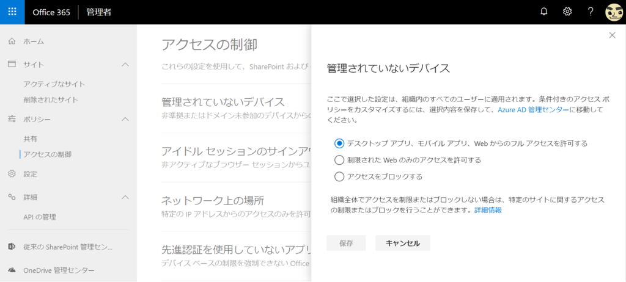Click the OneDrive cloud icon

[x=12, y=270]
